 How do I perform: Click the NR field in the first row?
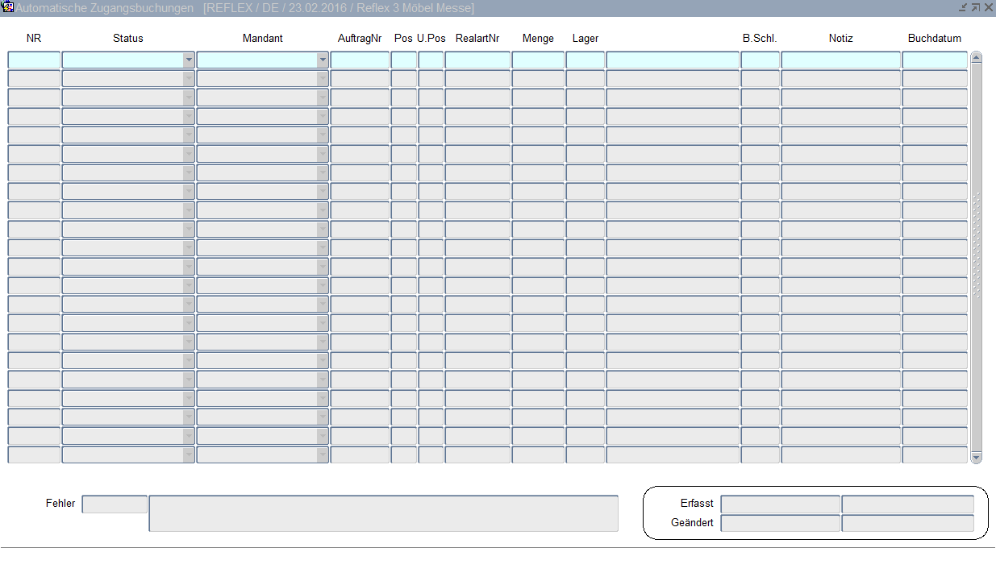click(34, 60)
